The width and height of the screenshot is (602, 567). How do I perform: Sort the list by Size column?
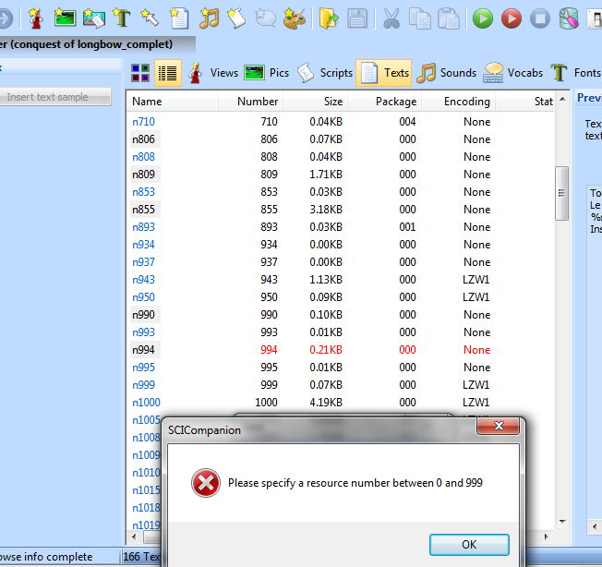[x=315, y=102]
